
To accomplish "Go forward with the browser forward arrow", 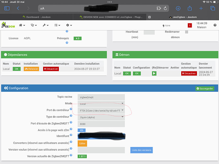I will coord(28,8).
